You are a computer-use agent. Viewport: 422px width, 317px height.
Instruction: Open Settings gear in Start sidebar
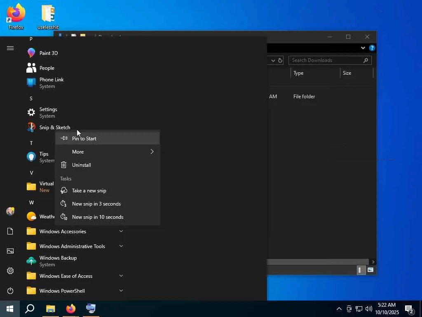pos(10,271)
